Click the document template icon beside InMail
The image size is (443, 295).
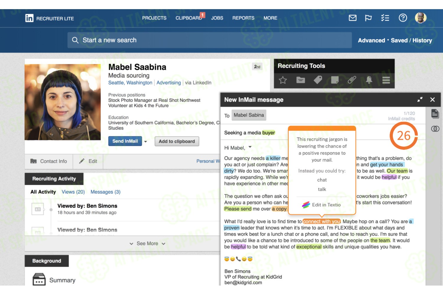click(x=435, y=114)
